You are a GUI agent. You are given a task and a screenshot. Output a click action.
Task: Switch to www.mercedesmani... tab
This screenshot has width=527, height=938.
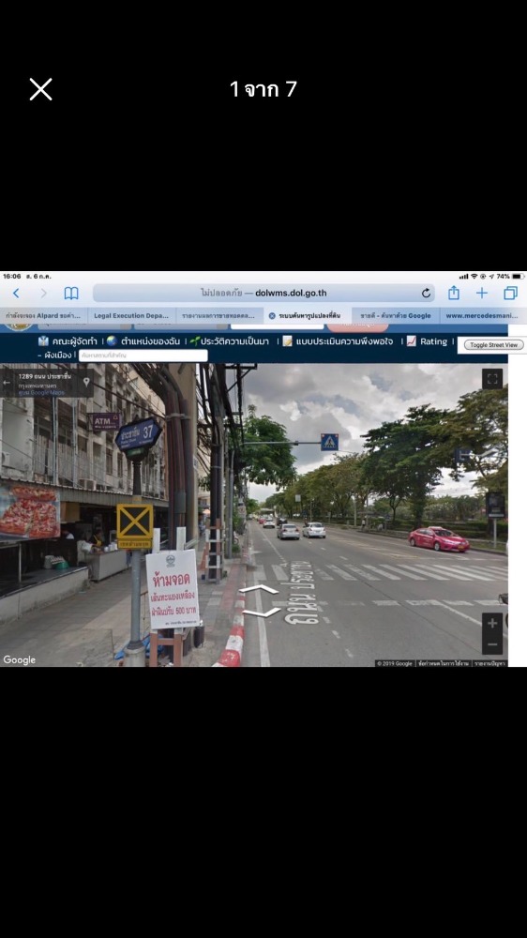tap(482, 316)
